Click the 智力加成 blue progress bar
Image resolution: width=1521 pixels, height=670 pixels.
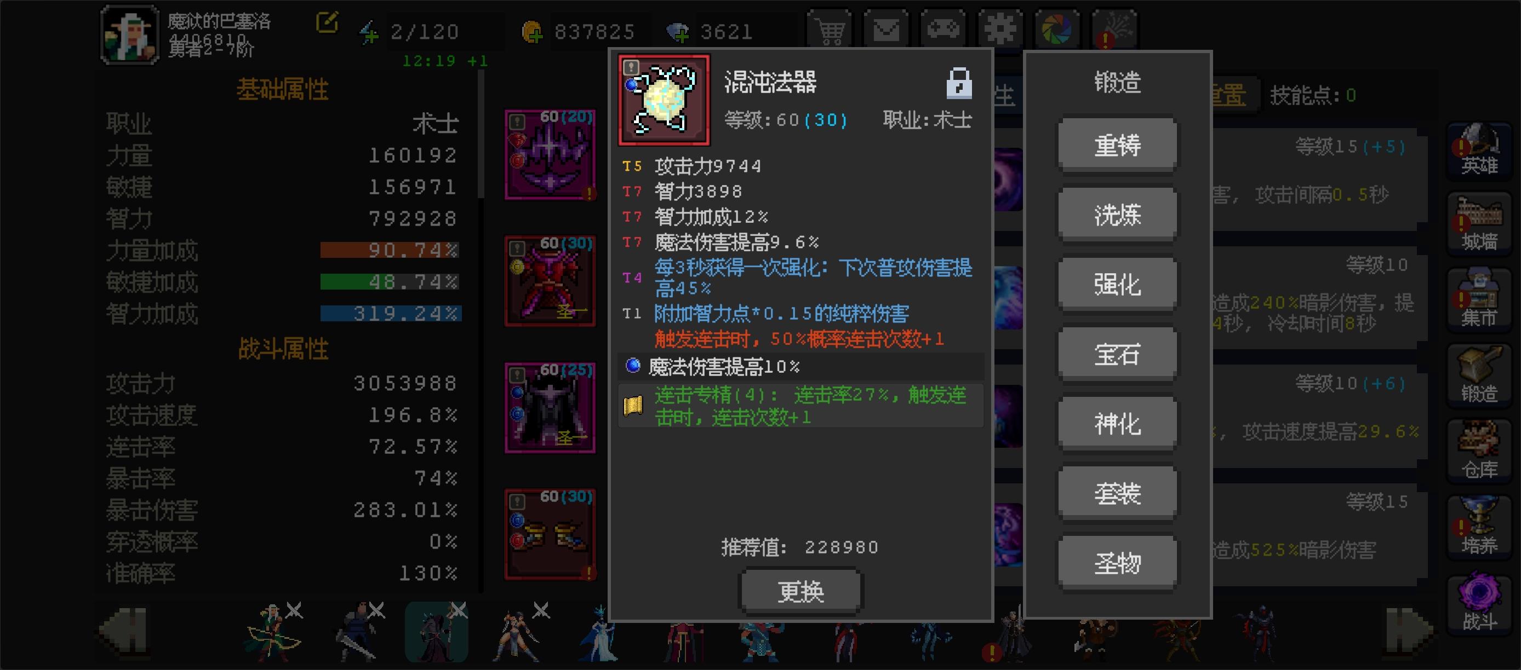[x=390, y=313]
